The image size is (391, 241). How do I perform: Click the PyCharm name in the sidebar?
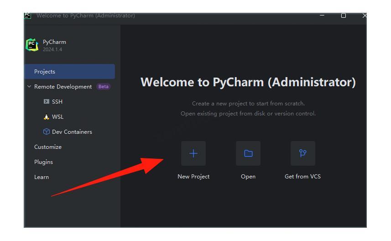(54, 42)
